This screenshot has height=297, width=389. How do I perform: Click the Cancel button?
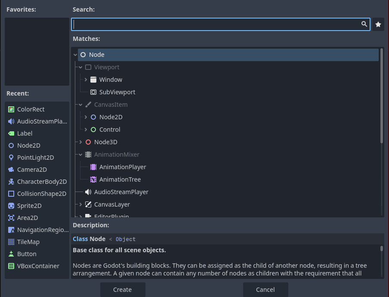(266, 290)
